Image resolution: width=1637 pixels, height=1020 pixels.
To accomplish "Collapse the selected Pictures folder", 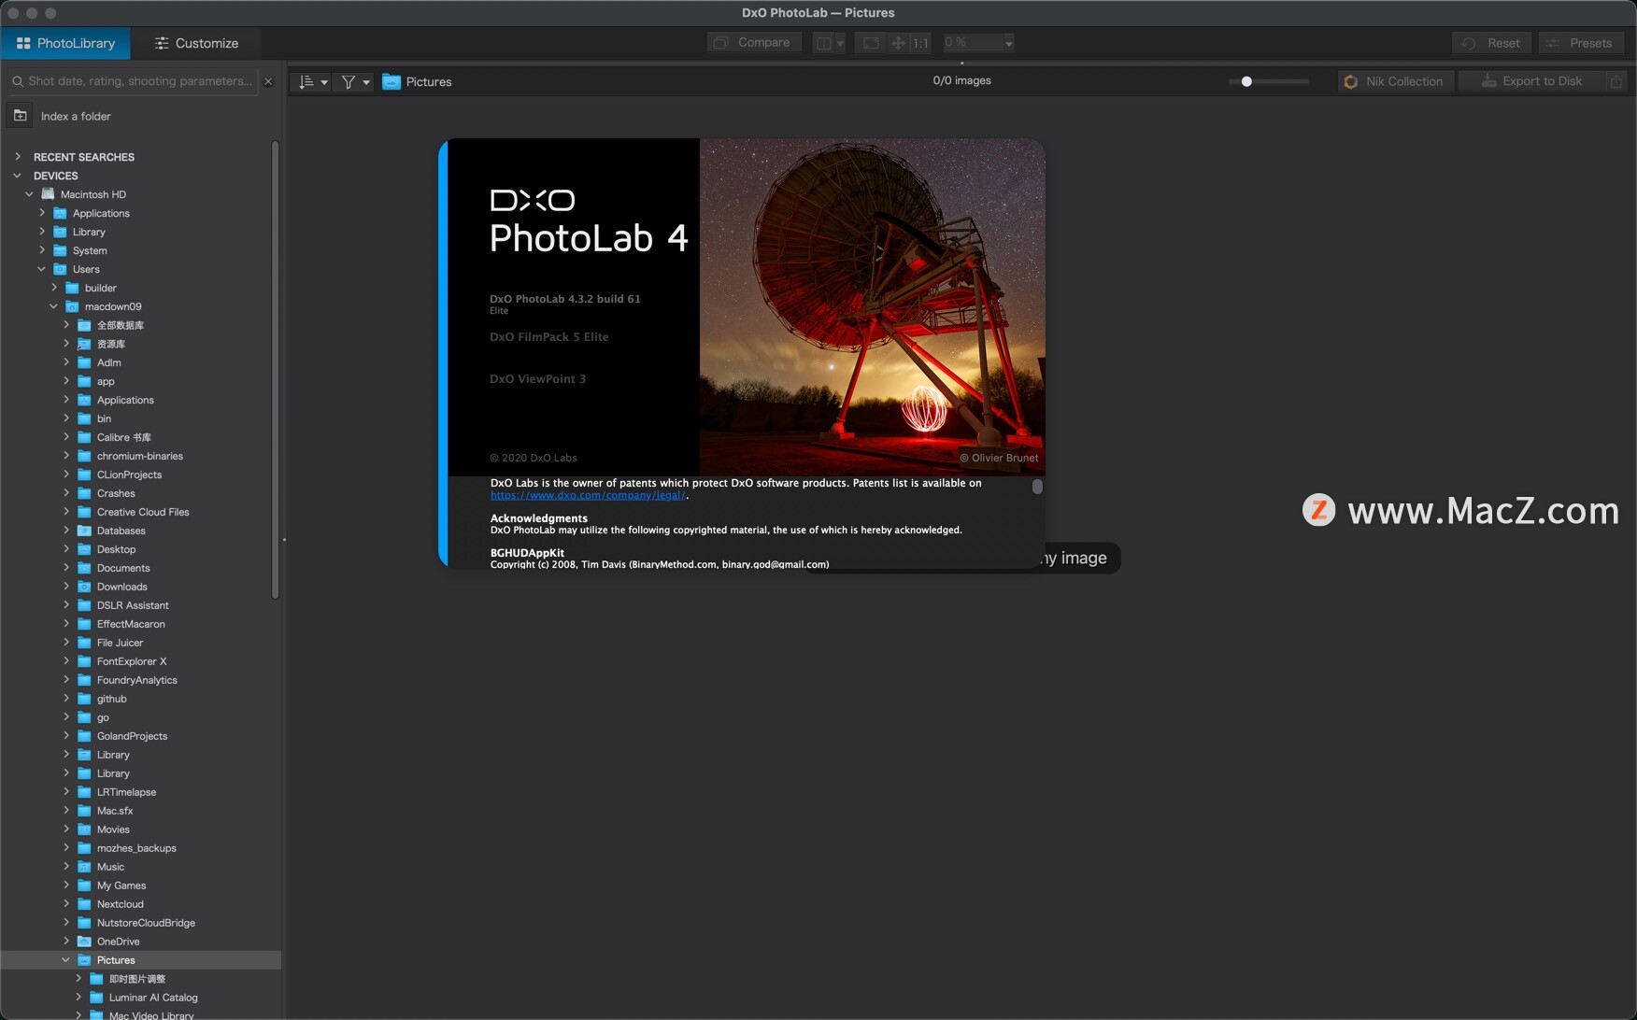I will 66,960.
